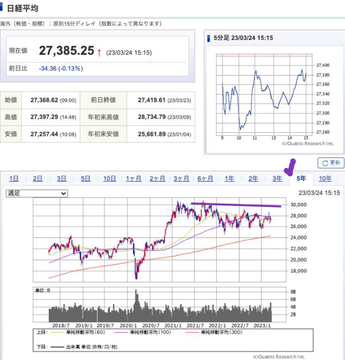View the 2年 chart range
Screen dimensions: 345x360
click(x=253, y=178)
